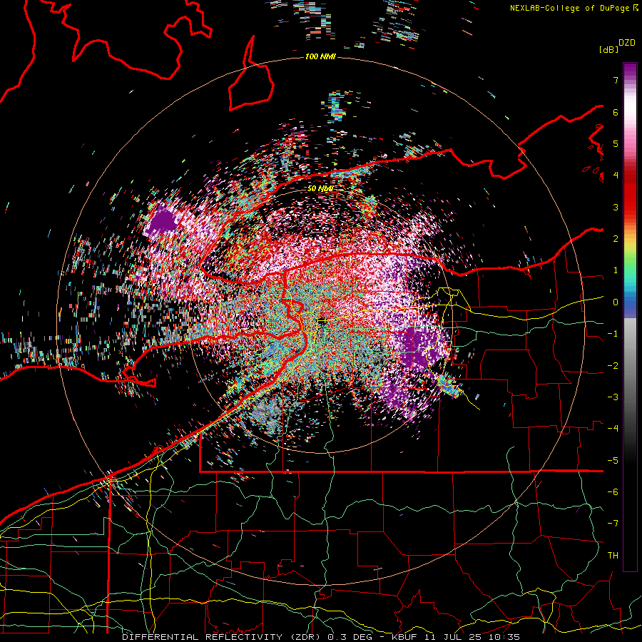Click the -3 value on color scale
This screenshot has height=642, width=642.
613,397
